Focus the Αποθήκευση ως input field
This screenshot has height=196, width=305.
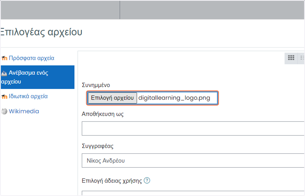[193, 128]
